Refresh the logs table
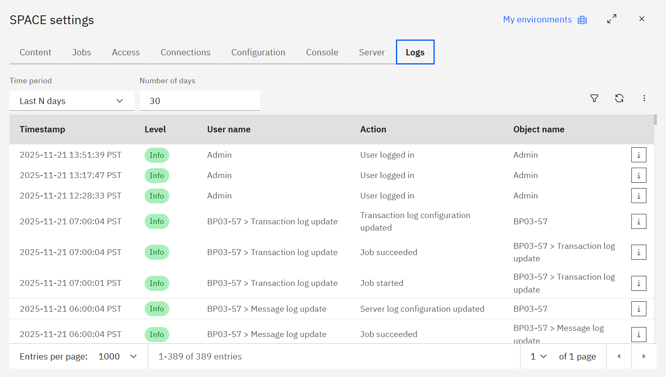The width and height of the screenshot is (666, 377). tap(619, 98)
